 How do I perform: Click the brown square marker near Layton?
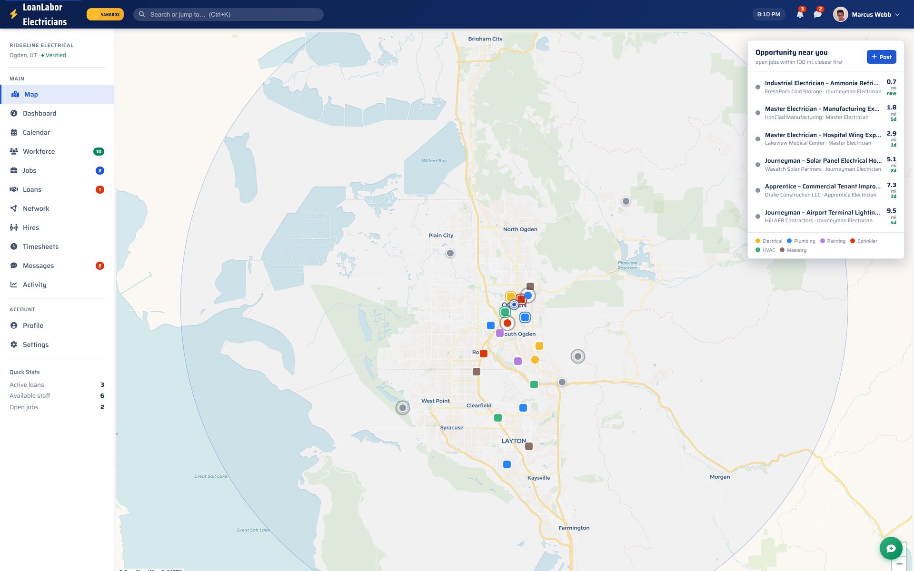pyautogui.click(x=529, y=446)
